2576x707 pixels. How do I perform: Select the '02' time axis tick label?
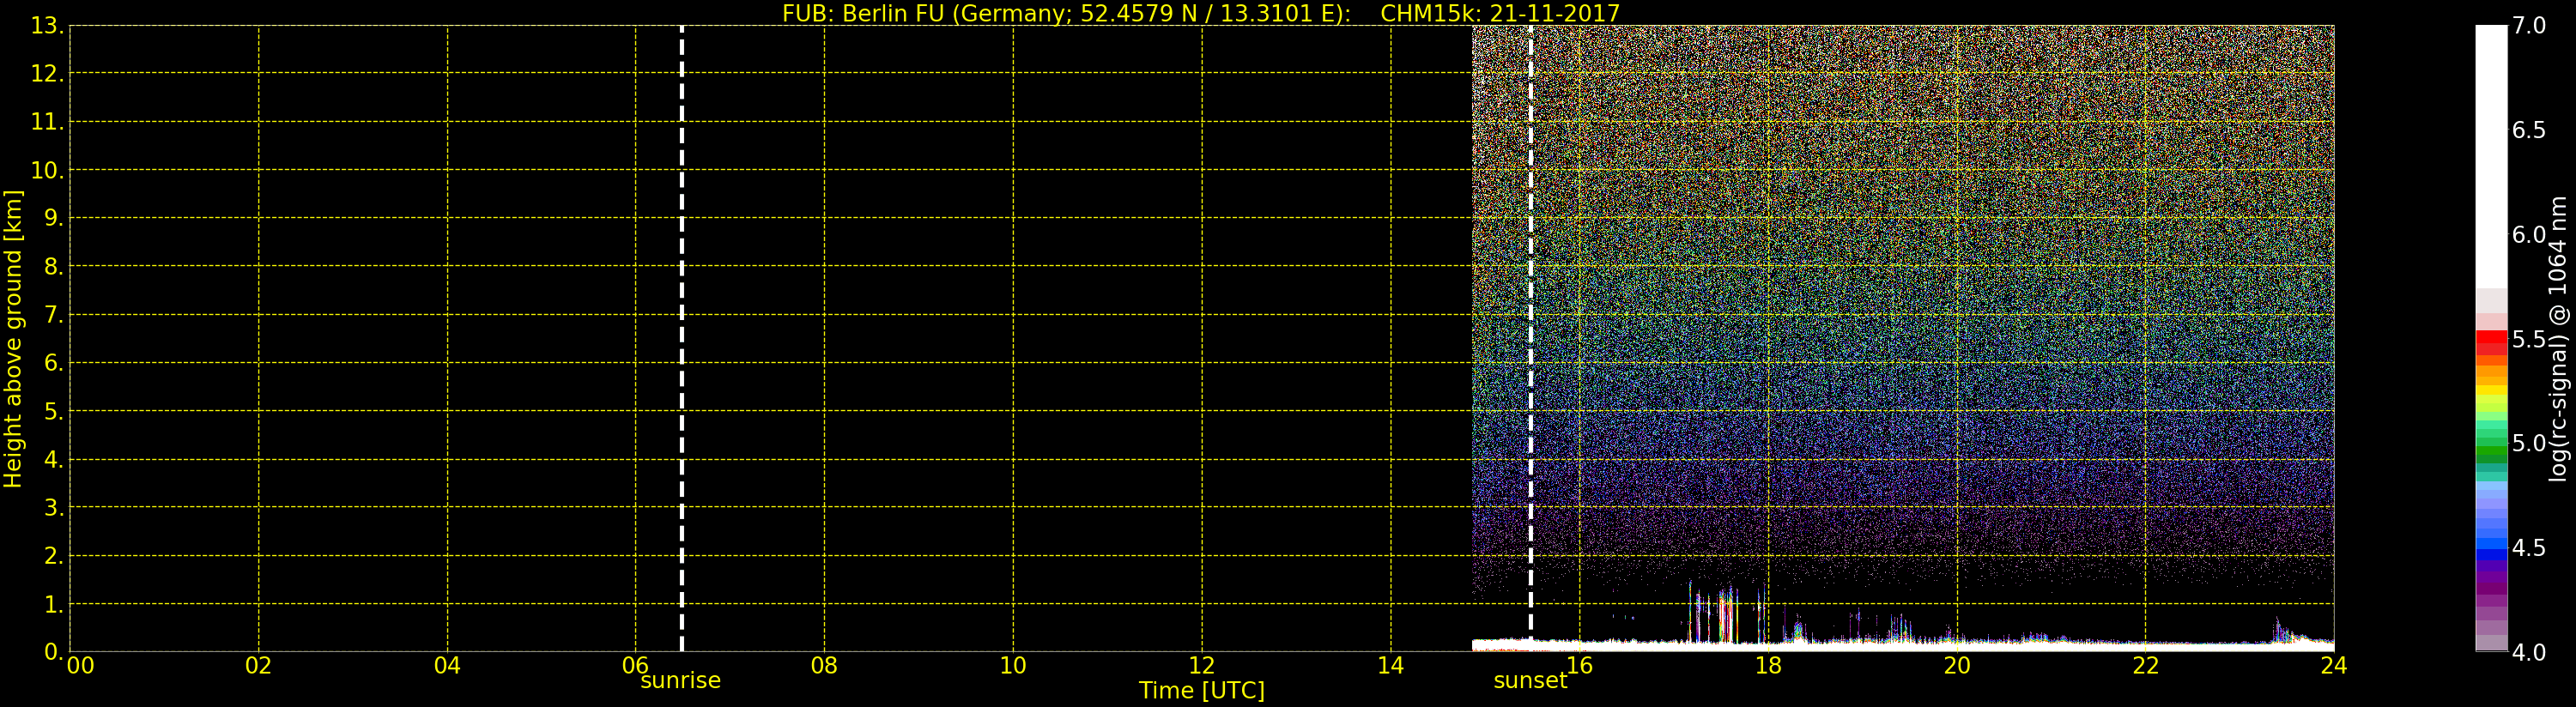click(259, 666)
